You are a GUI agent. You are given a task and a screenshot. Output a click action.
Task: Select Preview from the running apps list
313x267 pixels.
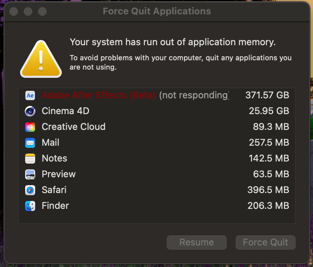(x=59, y=174)
